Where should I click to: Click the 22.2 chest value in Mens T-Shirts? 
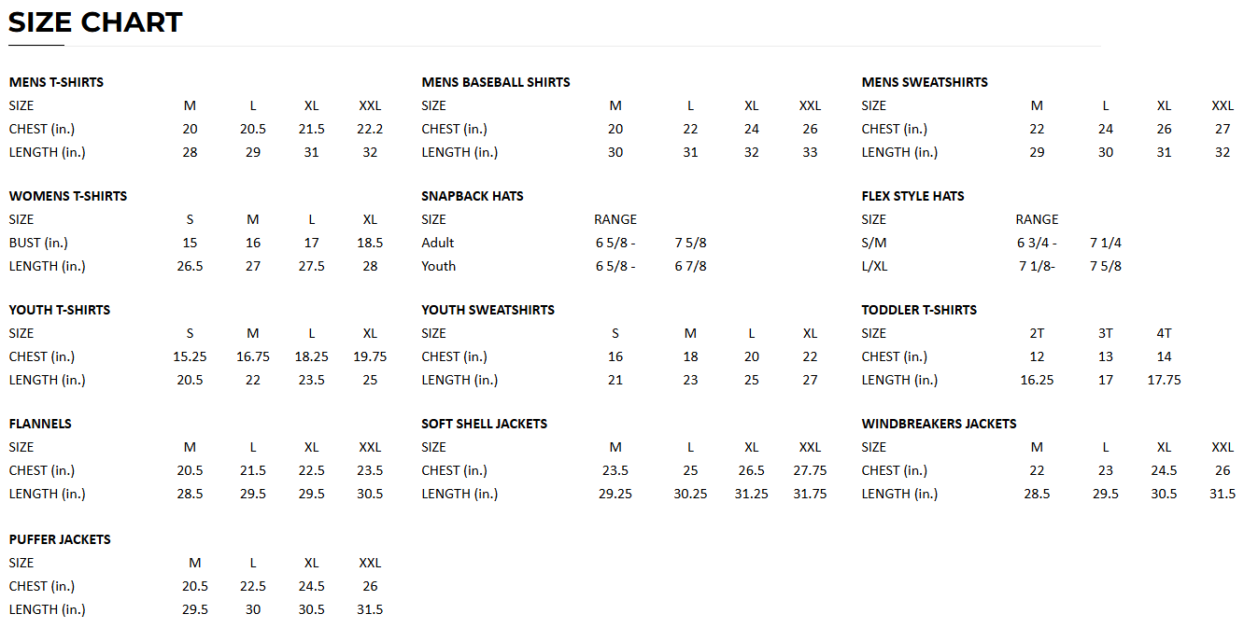coord(370,129)
